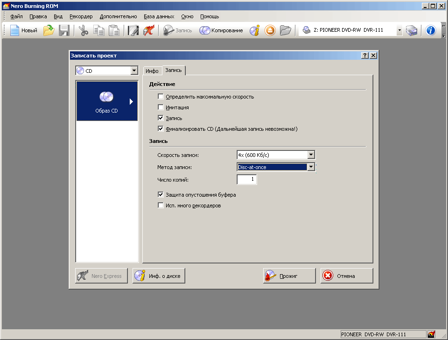Expand the Скорость записи speed dropdown

click(x=311, y=155)
